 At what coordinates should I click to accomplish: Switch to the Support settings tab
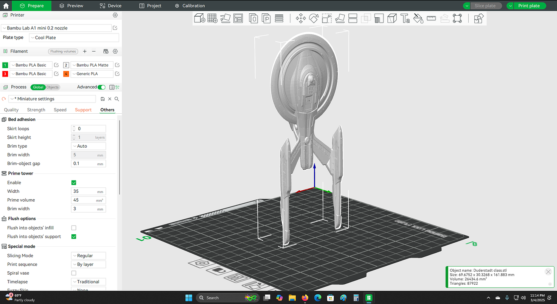[83, 110]
